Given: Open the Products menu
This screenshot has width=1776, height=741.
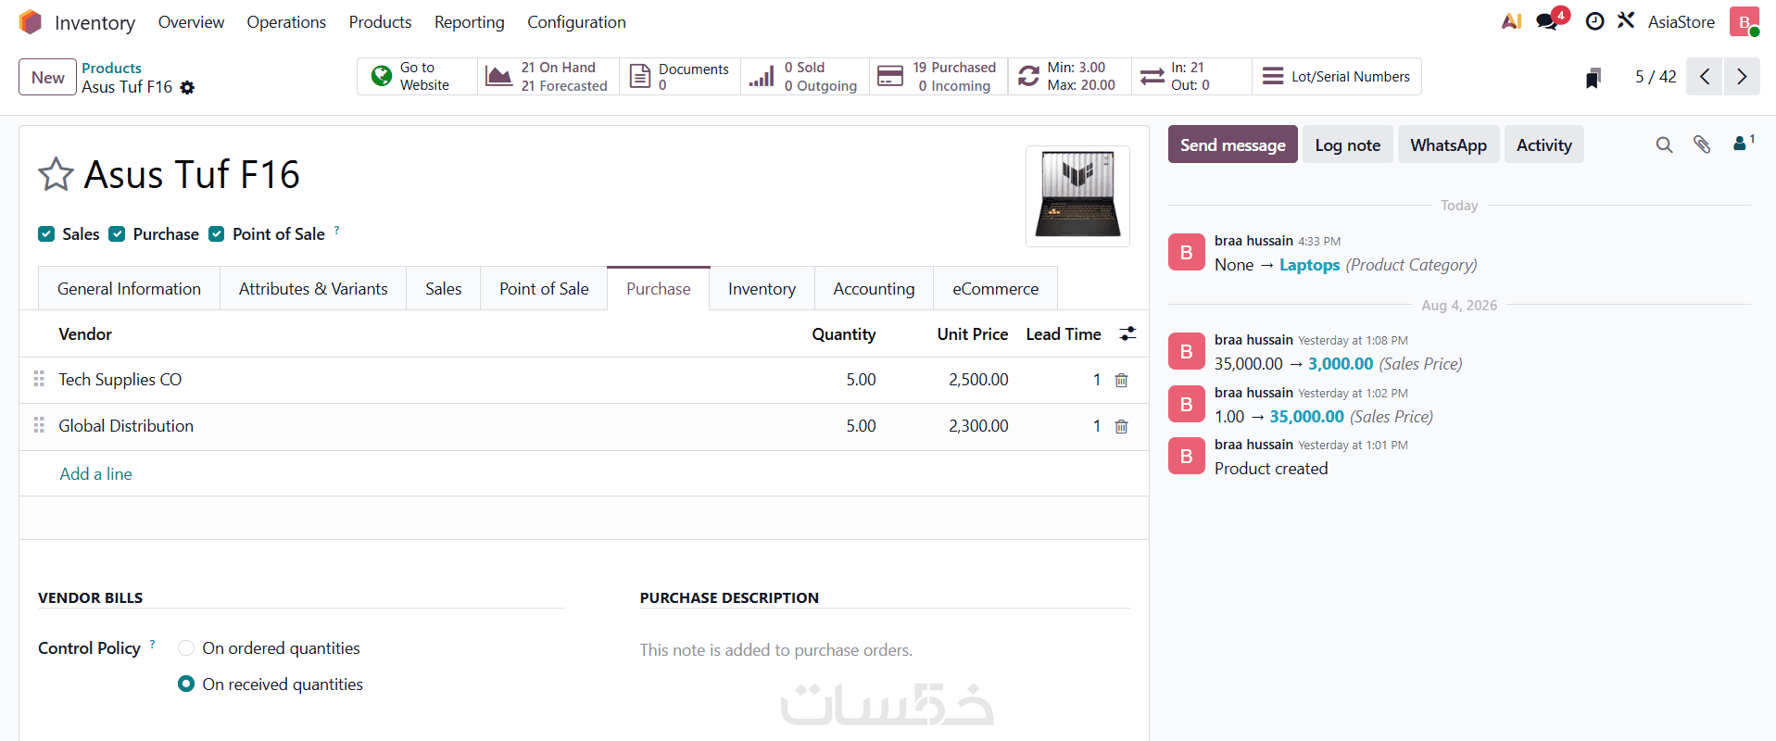Looking at the screenshot, I should (380, 22).
